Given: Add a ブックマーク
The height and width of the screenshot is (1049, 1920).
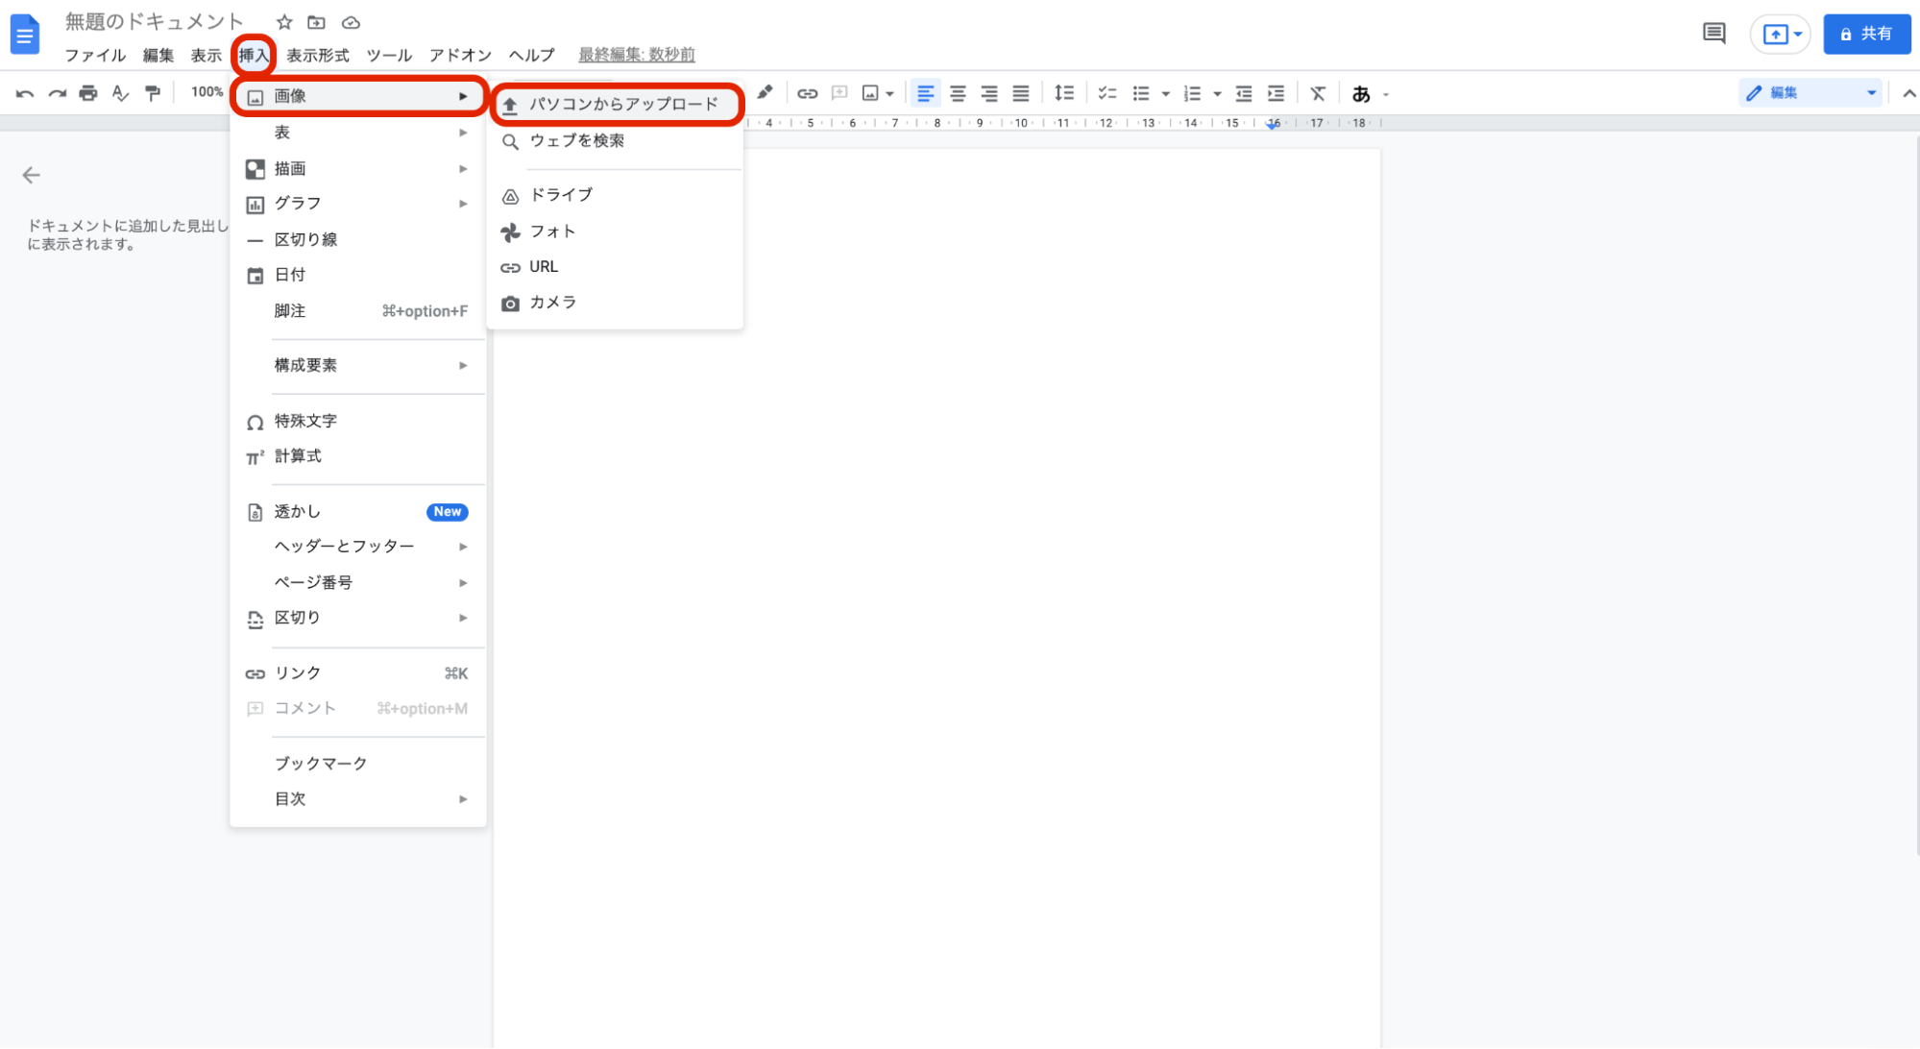Looking at the screenshot, I should pyautogui.click(x=358, y=764).
